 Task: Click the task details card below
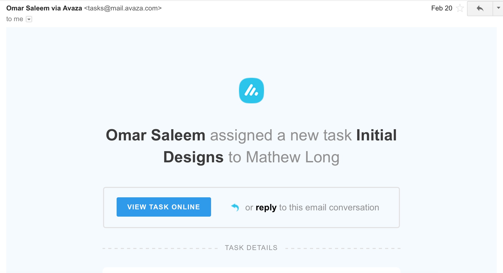(251, 270)
